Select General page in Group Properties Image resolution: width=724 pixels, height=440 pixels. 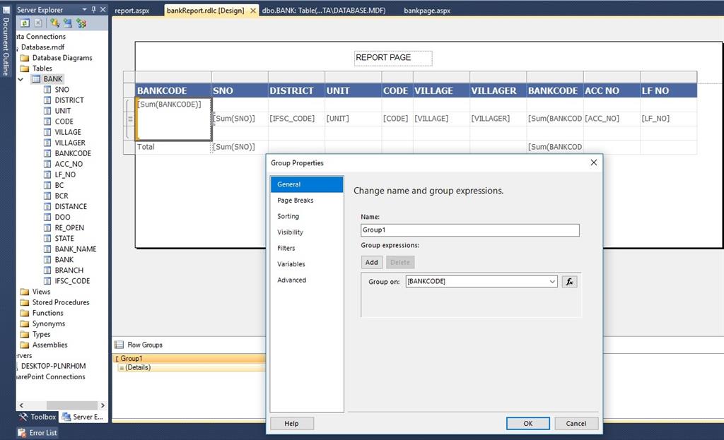point(307,184)
